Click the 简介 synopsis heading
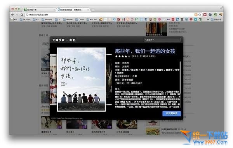The height and width of the screenshot is (148, 233). [117, 89]
